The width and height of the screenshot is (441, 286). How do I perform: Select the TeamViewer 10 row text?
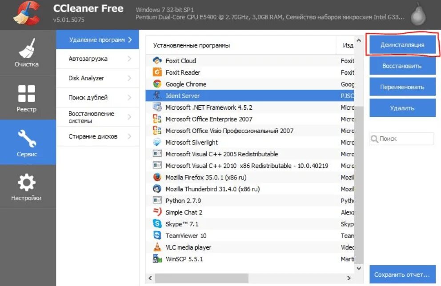pos(186,236)
